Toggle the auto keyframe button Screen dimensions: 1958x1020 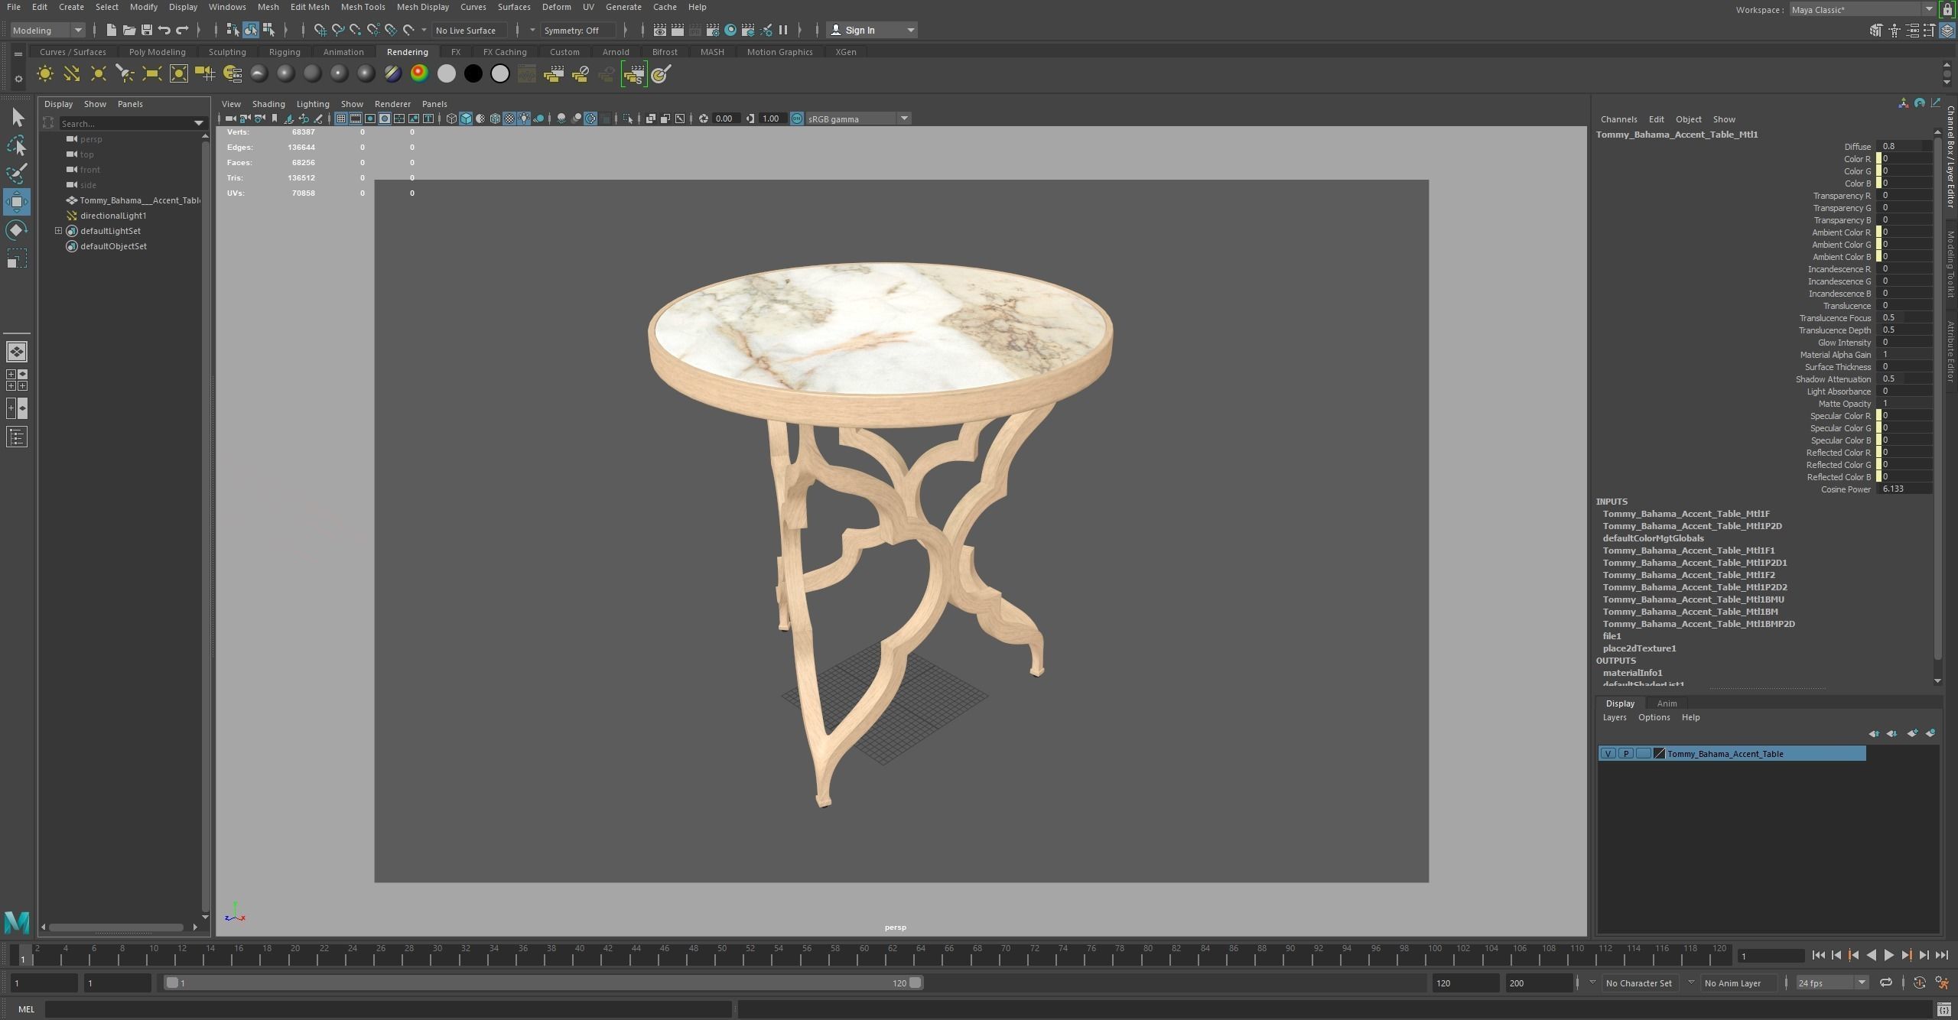pos(1919,983)
